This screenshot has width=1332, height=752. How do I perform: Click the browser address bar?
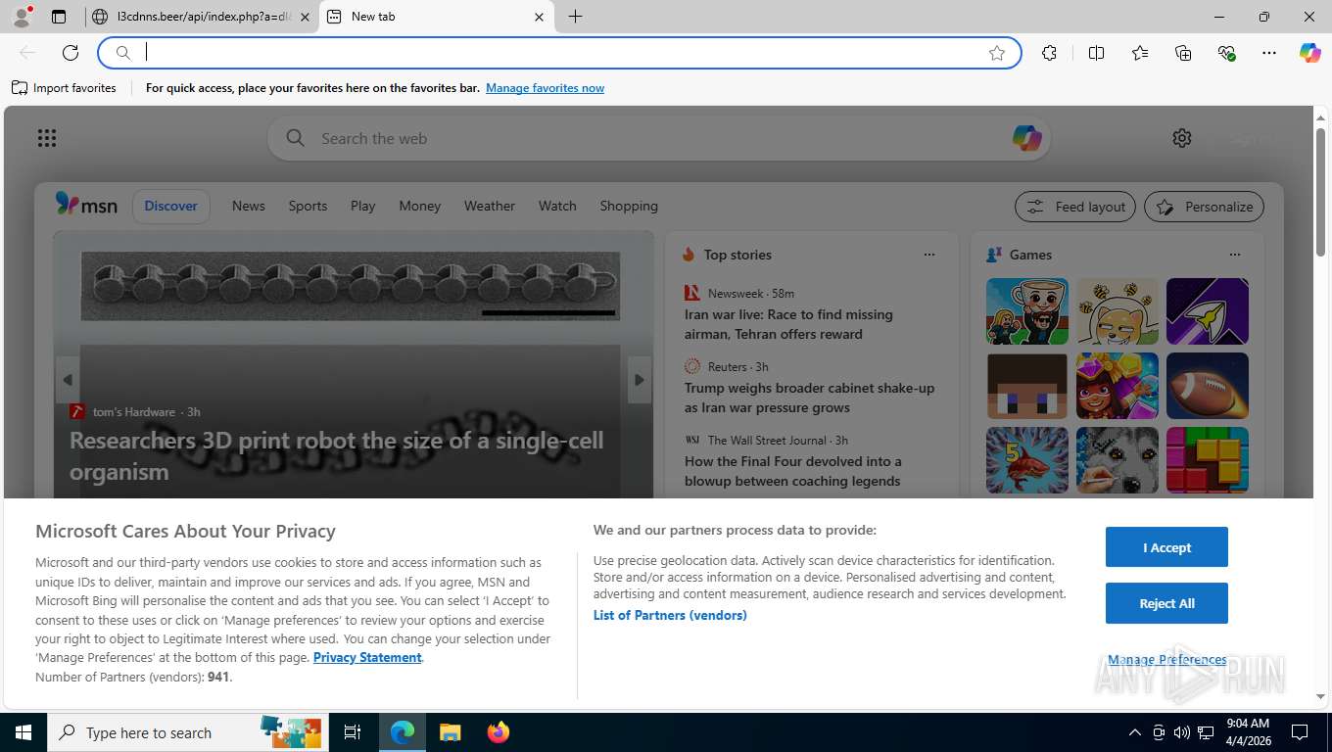pos(560,53)
